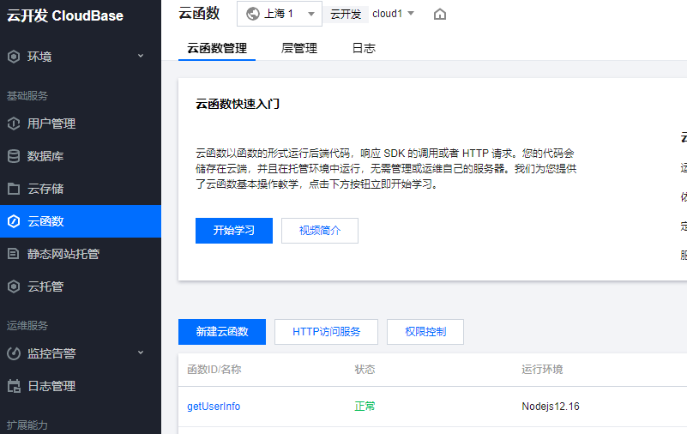Expand the 监控告警 sidebar chevron

(141, 353)
